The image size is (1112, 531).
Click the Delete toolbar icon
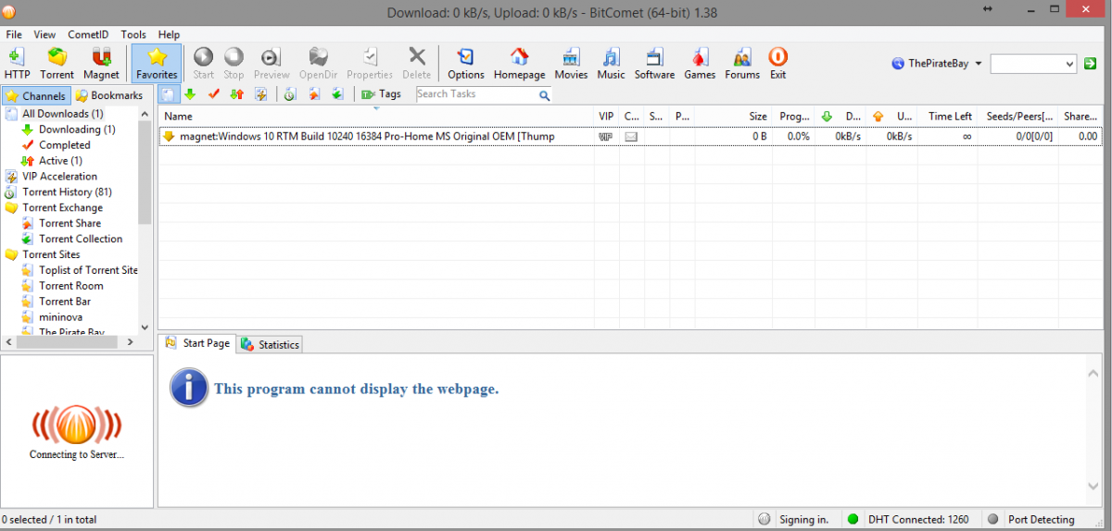[x=417, y=63]
